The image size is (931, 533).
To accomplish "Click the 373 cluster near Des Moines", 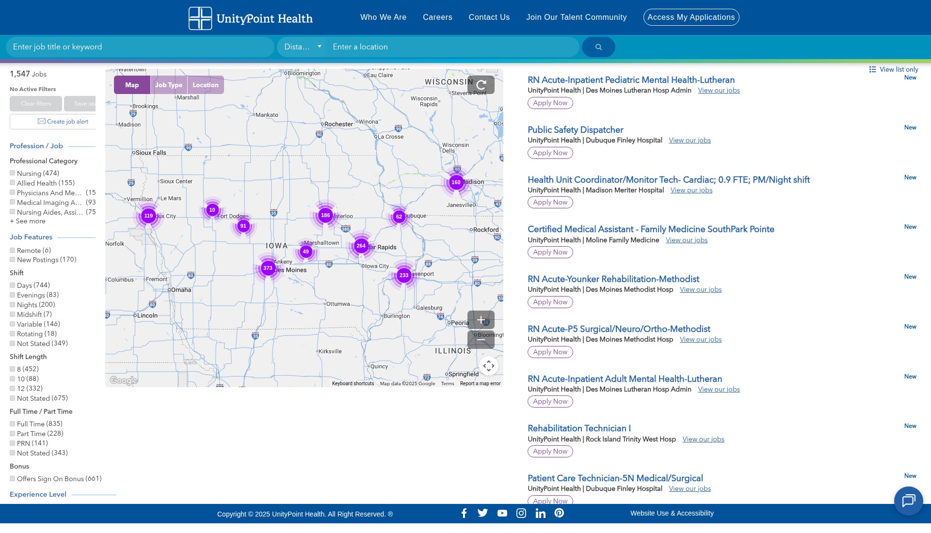I will point(268,268).
